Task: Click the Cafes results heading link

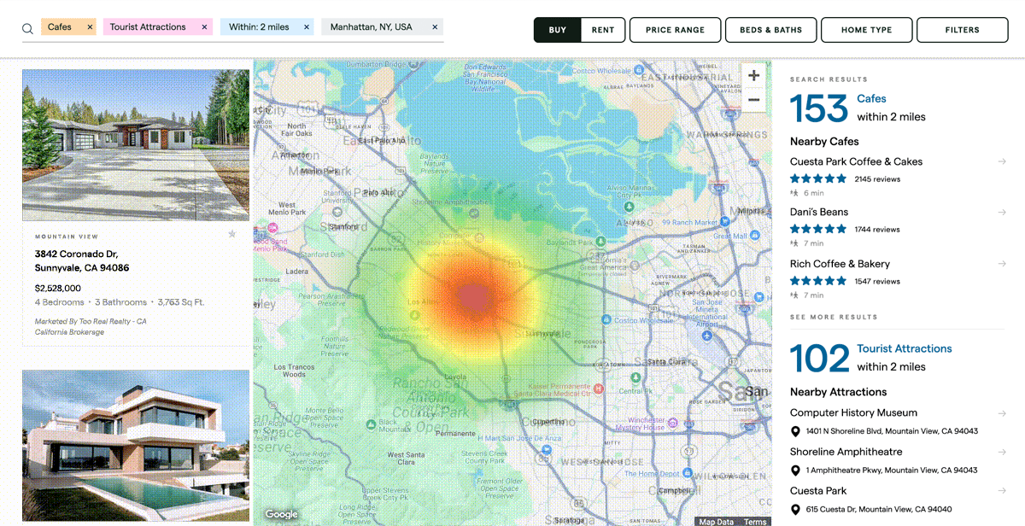Action: click(x=872, y=99)
